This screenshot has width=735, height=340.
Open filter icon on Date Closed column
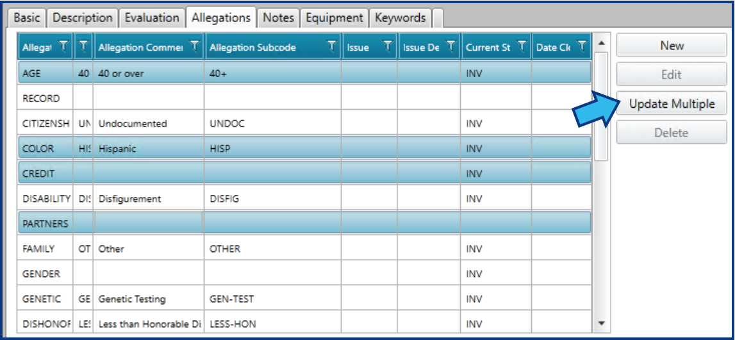pyautogui.click(x=582, y=46)
